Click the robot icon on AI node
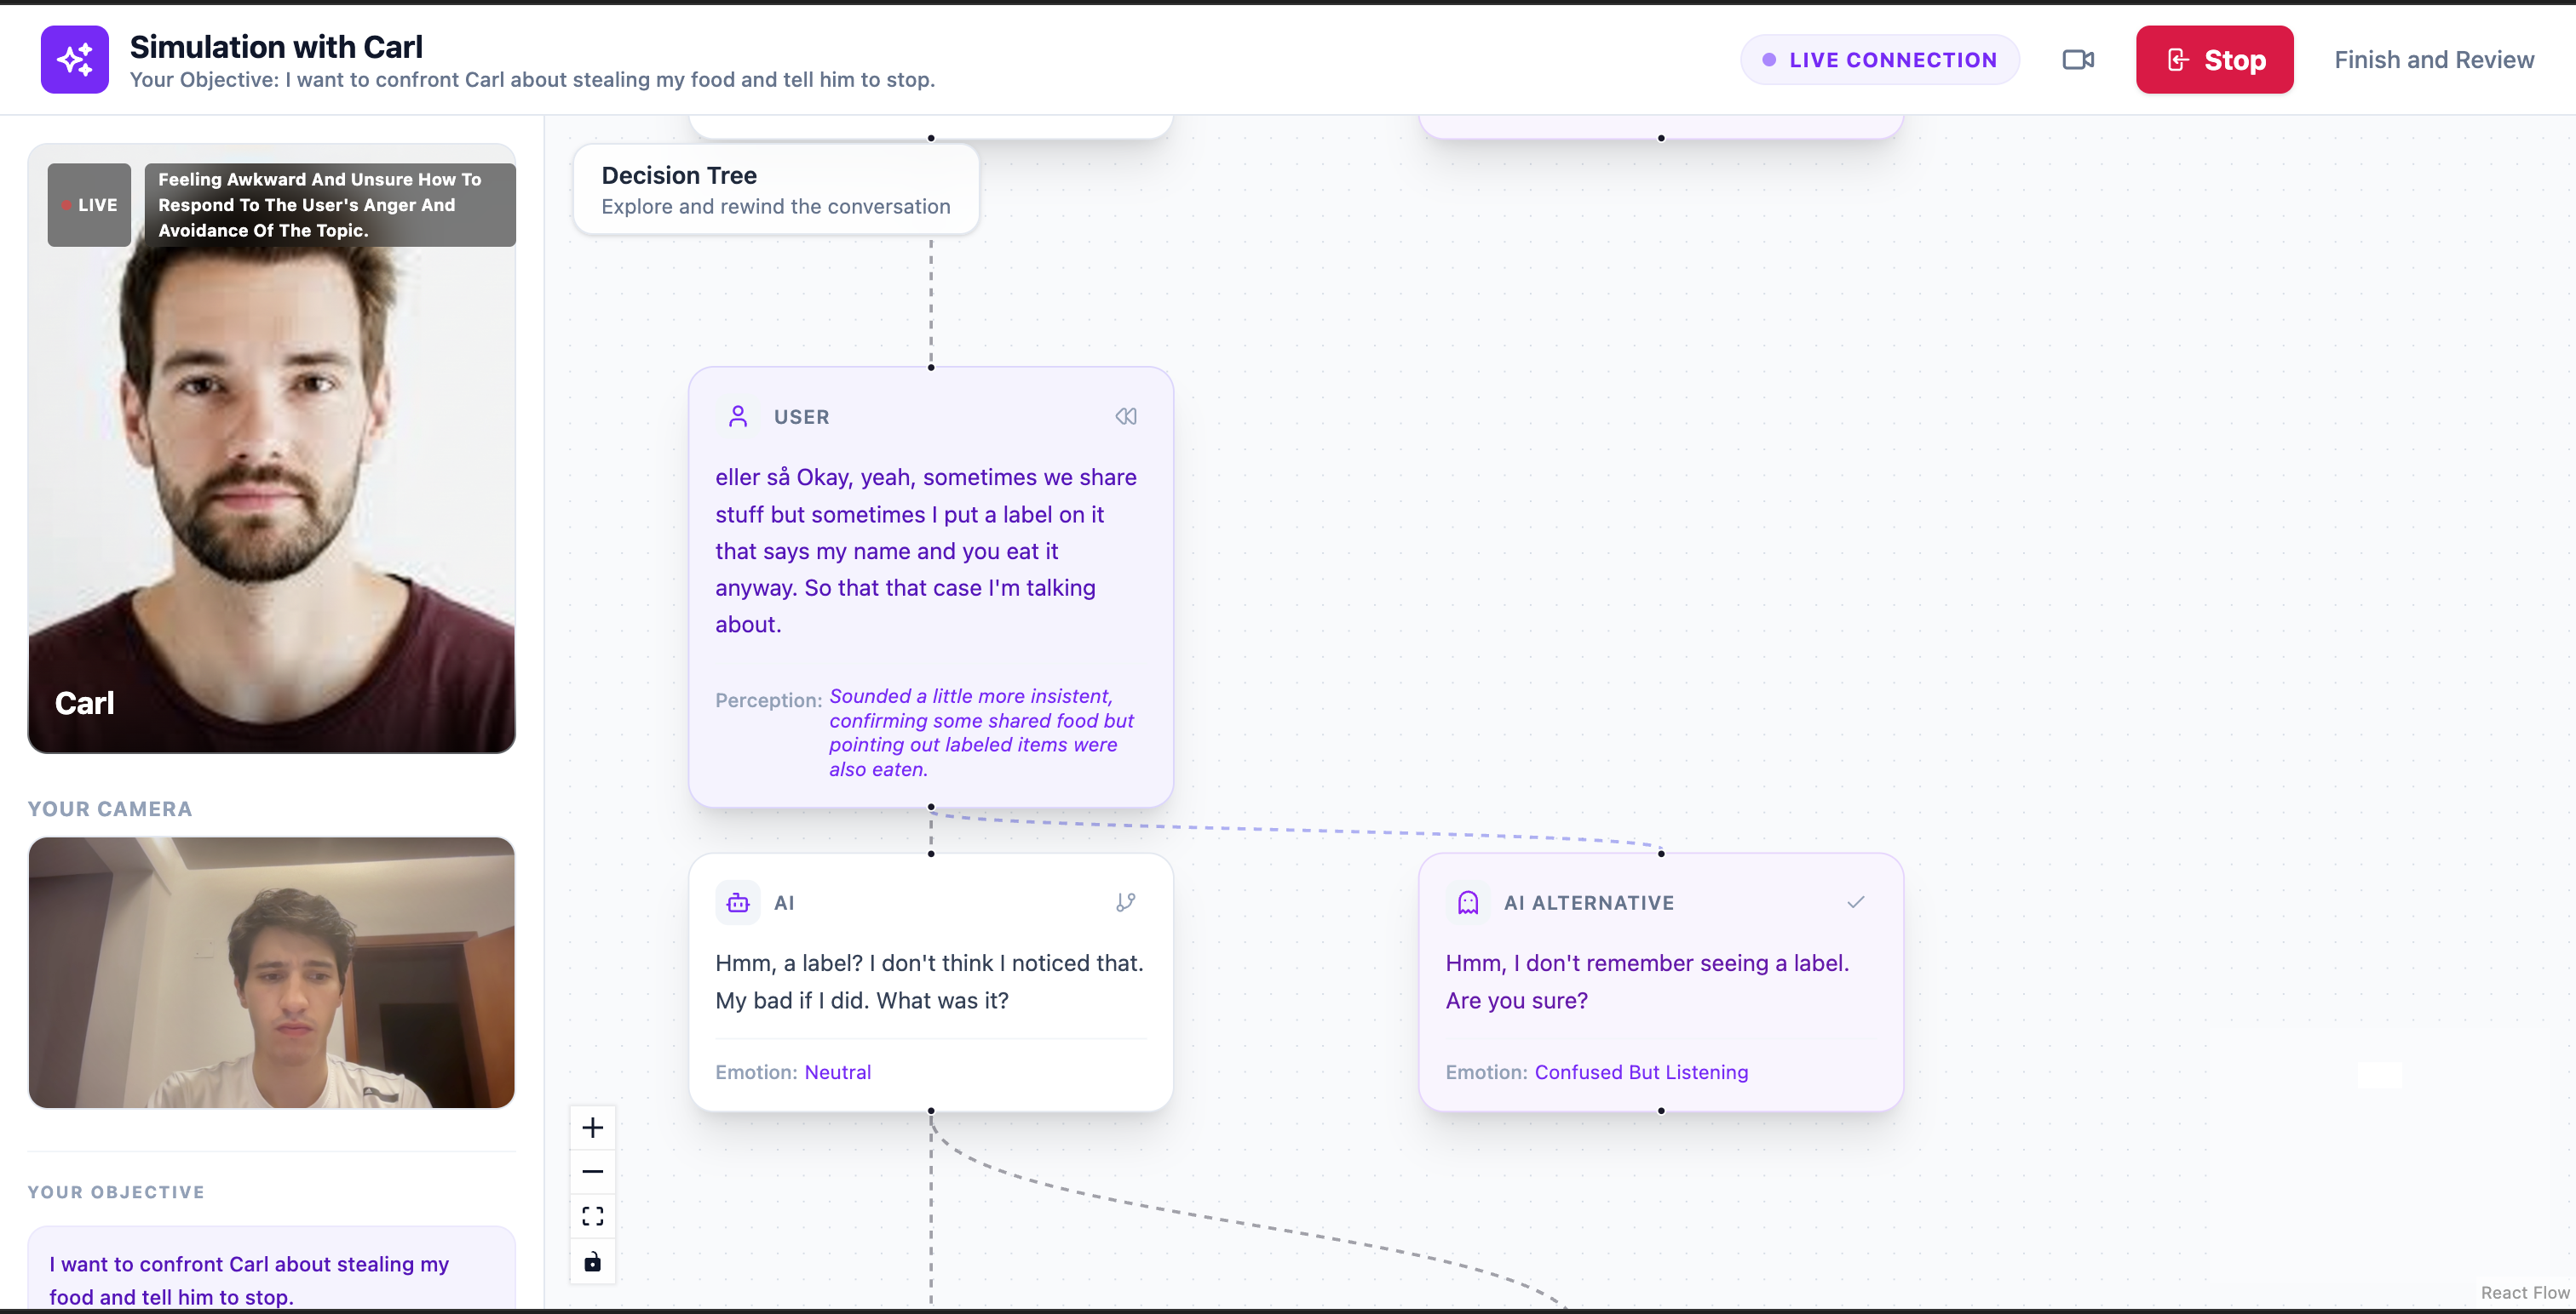 [x=738, y=902]
